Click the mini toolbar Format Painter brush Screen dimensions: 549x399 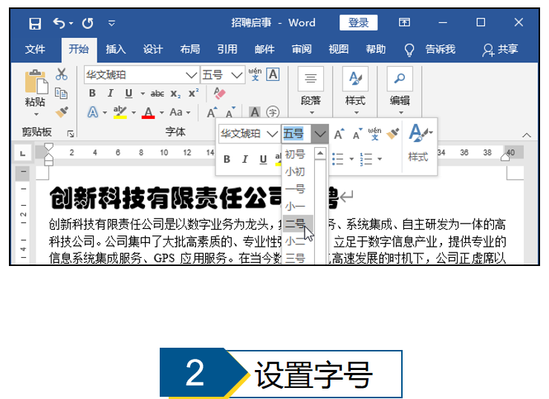point(393,134)
